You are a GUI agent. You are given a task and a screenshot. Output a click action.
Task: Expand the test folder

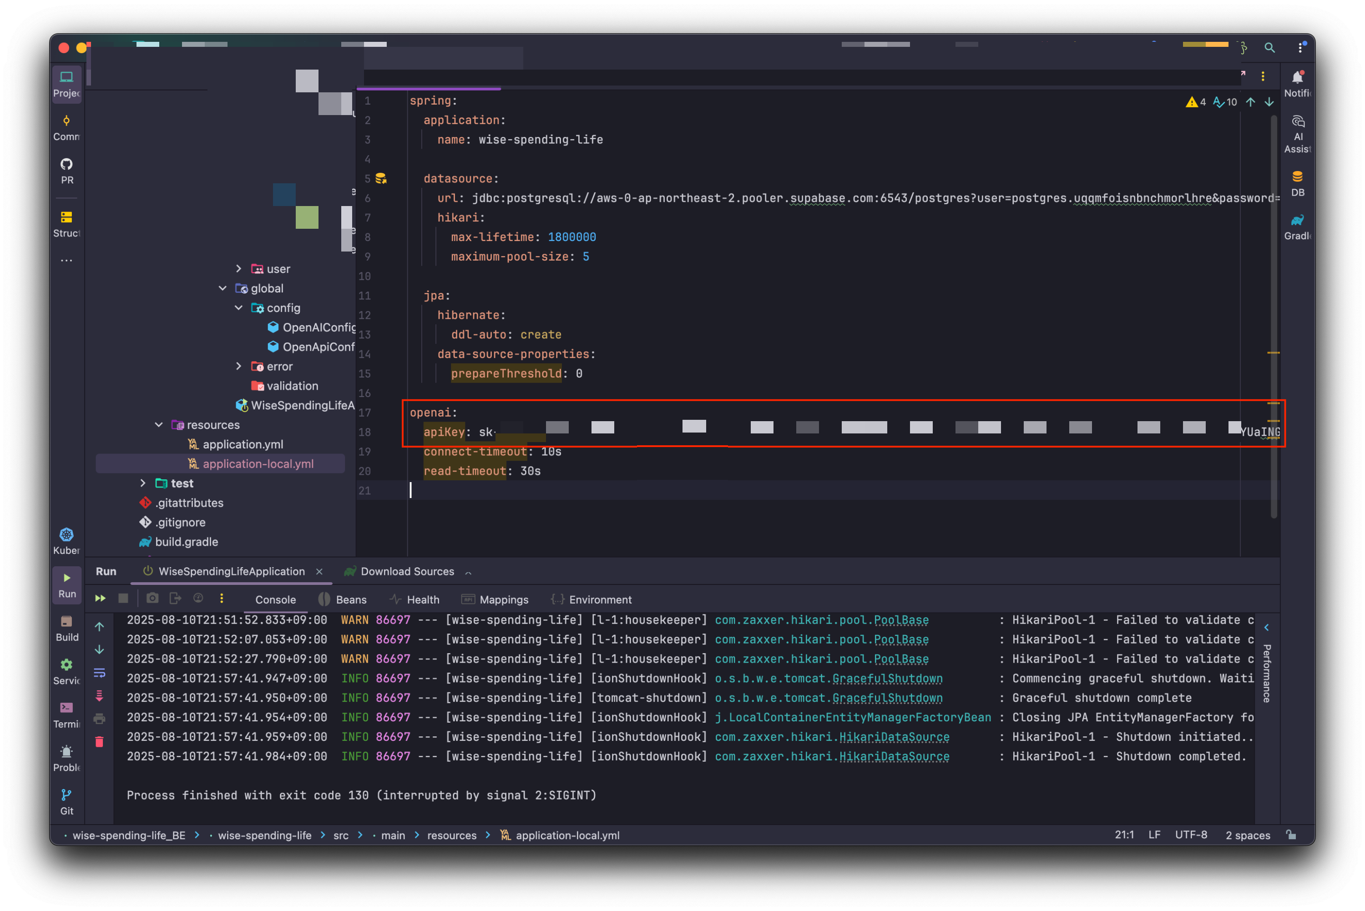tap(143, 483)
